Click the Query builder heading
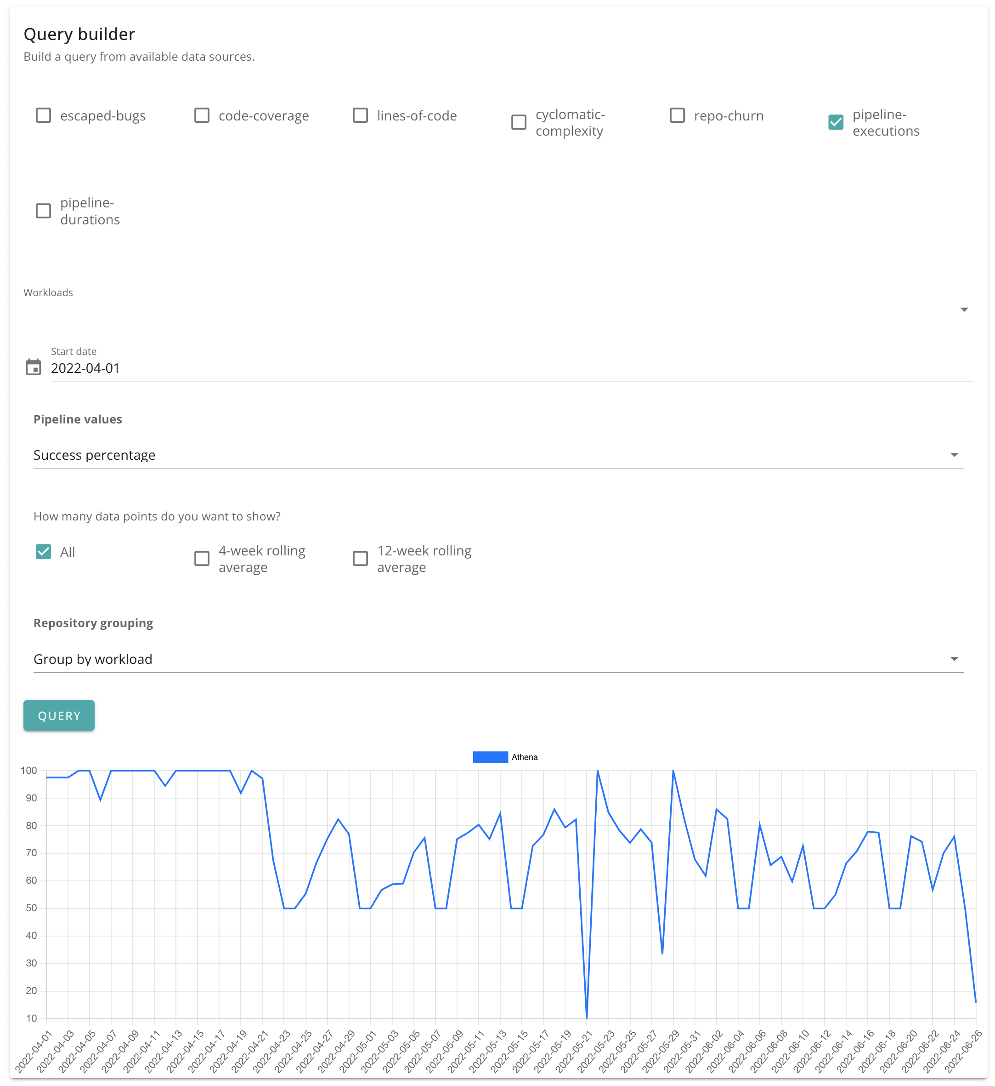 pos(79,34)
